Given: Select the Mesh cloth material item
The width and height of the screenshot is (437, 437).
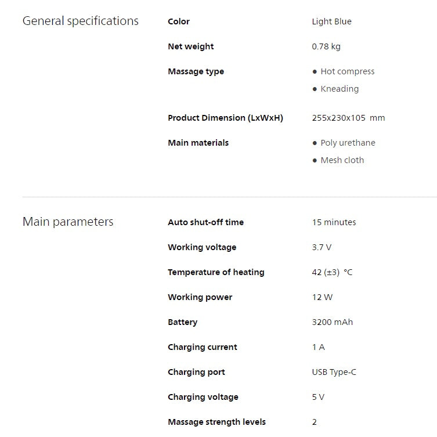Looking at the screenshot, I should (342, 160).
